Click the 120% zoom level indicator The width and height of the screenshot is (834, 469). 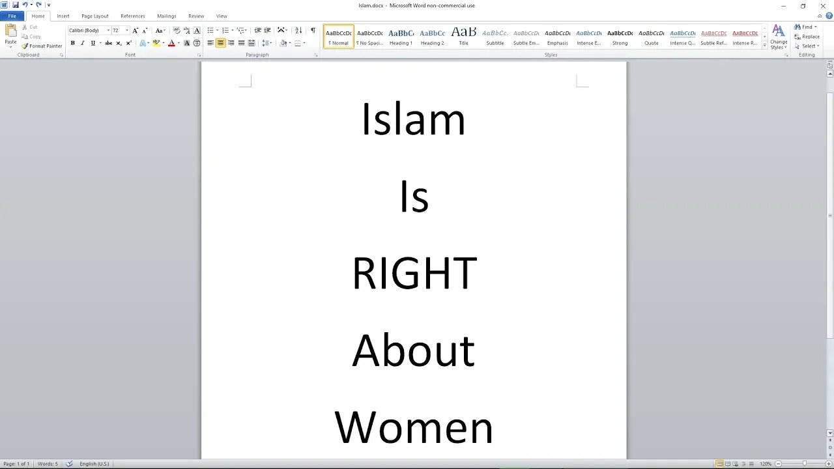[x=766, y=464]
